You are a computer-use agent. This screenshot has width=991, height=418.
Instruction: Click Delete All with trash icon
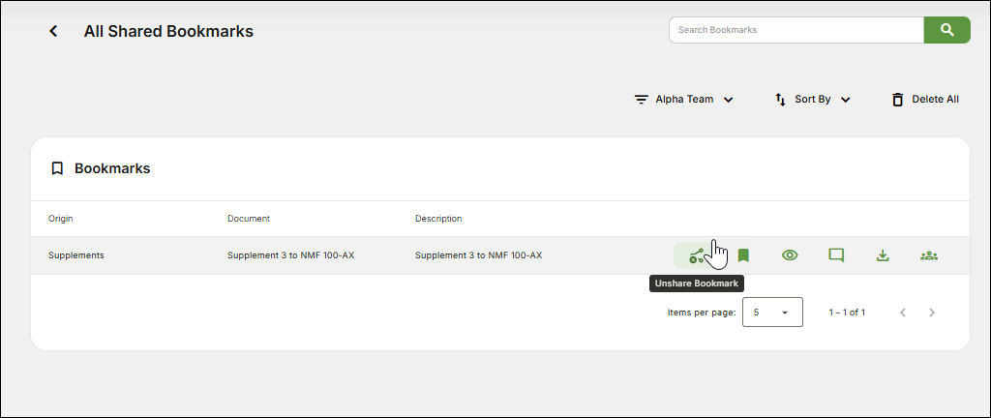925,99
